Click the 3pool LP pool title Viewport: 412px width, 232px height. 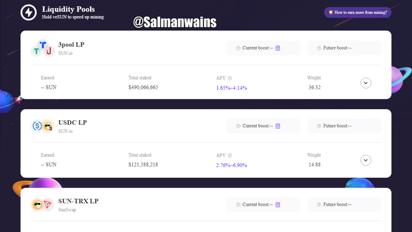[x=71, y=44]
